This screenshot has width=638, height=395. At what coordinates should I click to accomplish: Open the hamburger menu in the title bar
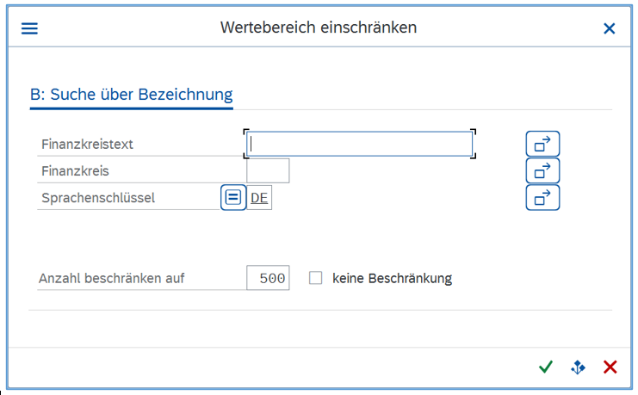click(x=30, y=28)
